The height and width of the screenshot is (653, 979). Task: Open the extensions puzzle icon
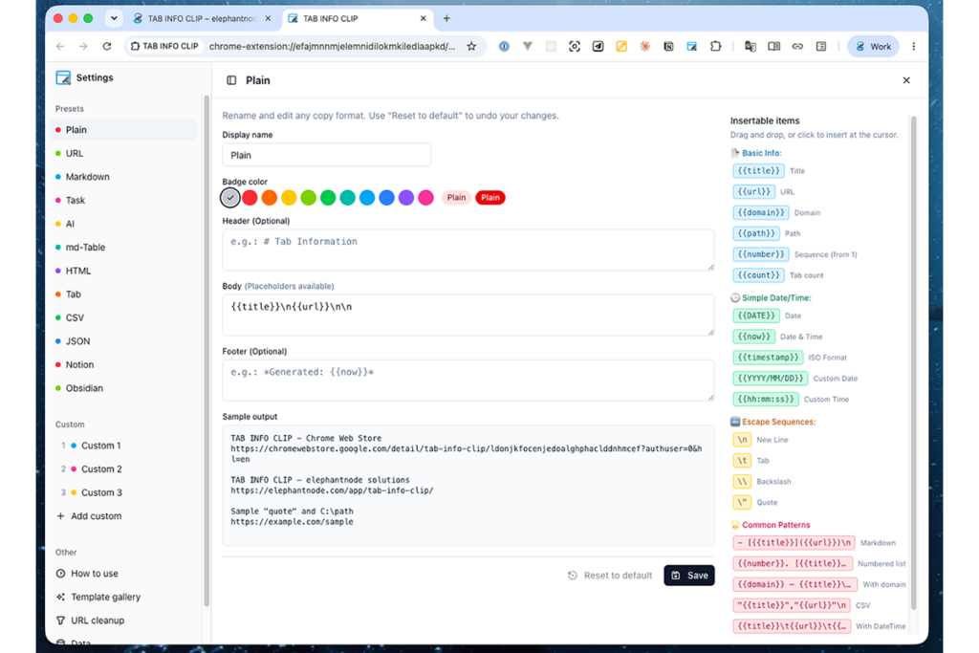pyautogui.click(x=715, y=46)
